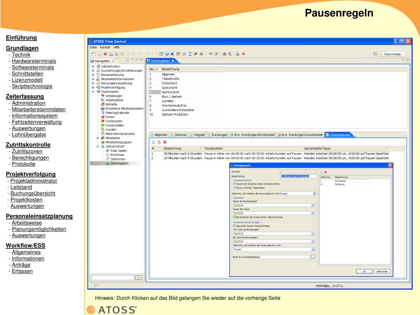Click the copy icon above Zwangspausen table

[x=159, y=142]
